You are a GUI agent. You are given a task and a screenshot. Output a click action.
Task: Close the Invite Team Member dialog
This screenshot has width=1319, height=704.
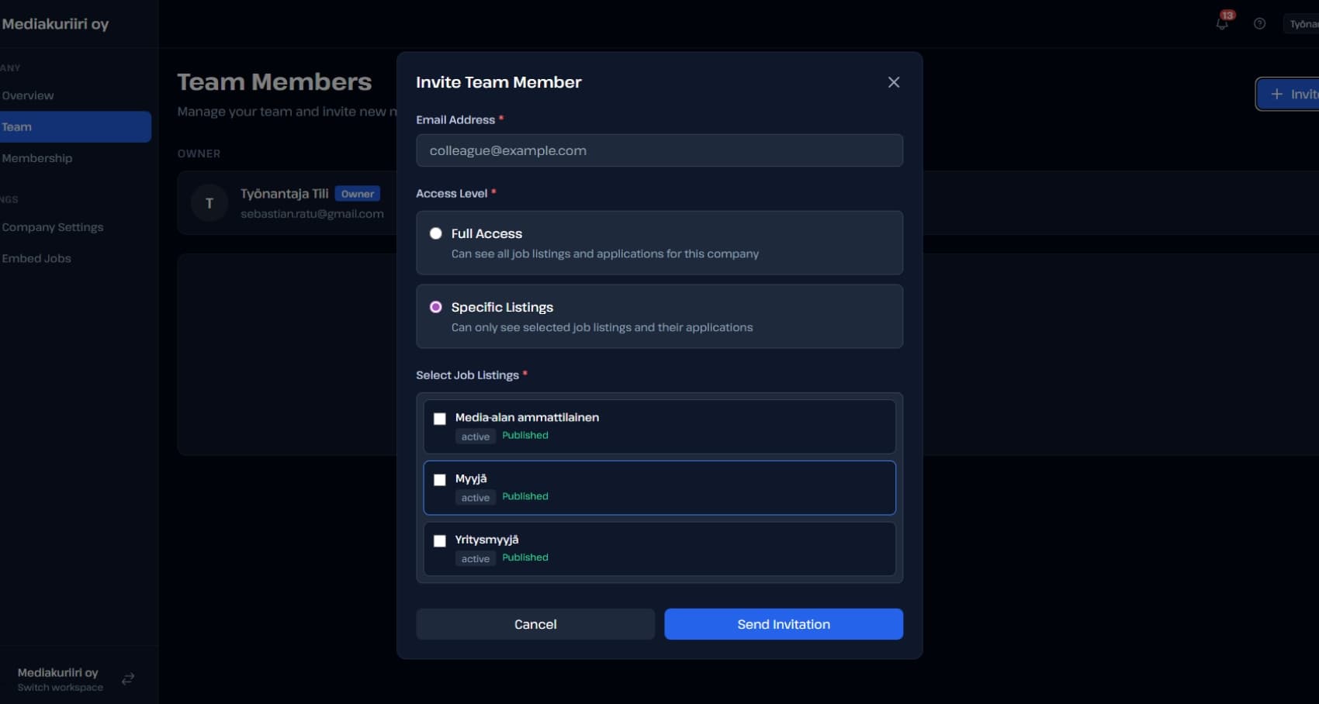point(893,82)
